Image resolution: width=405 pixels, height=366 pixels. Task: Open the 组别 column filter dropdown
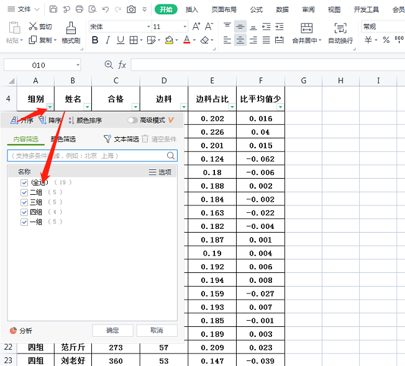50,107
